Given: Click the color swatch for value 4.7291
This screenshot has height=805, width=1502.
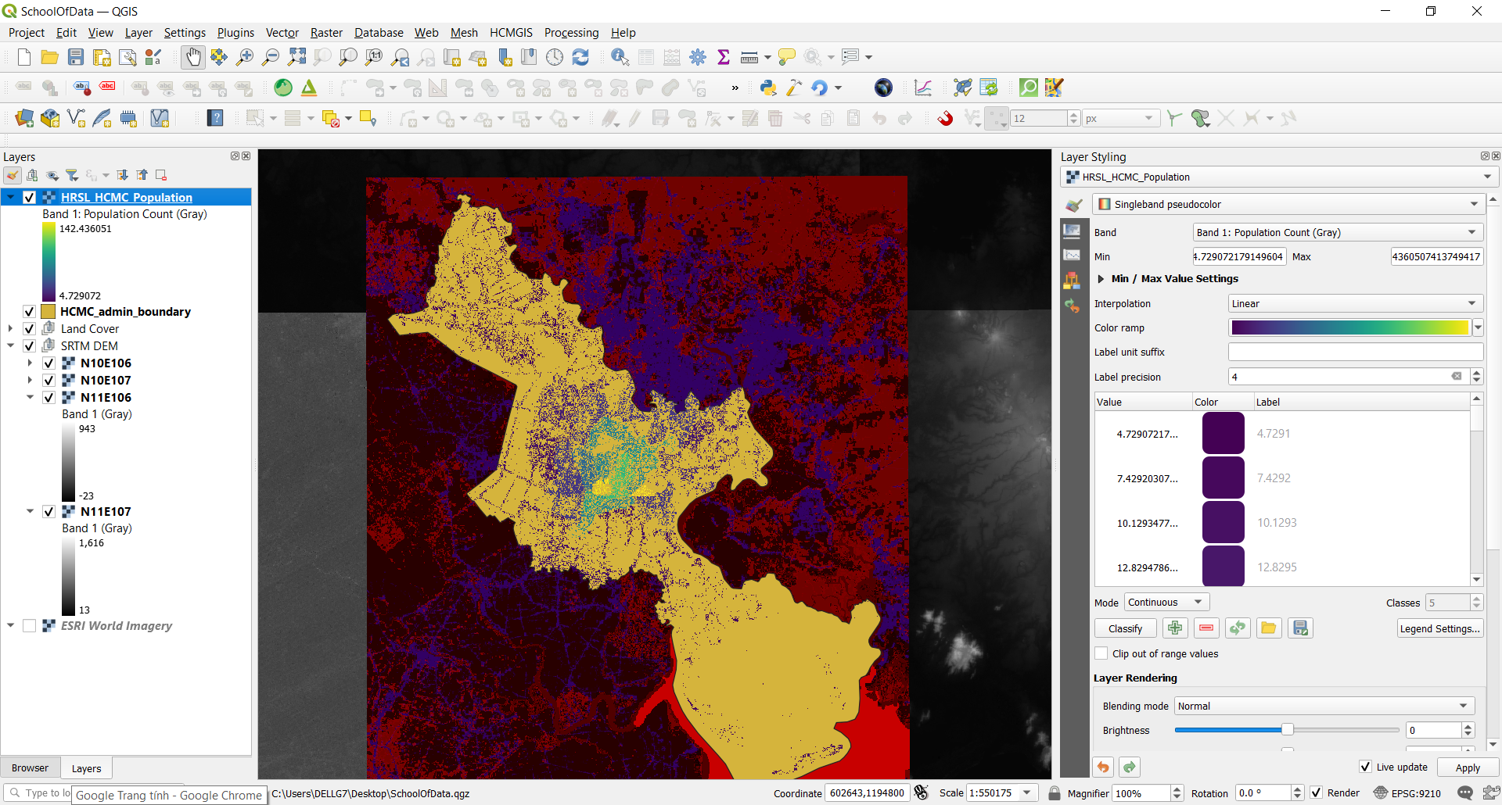Looking at the screenshot, I should [x=1223, y=434].
